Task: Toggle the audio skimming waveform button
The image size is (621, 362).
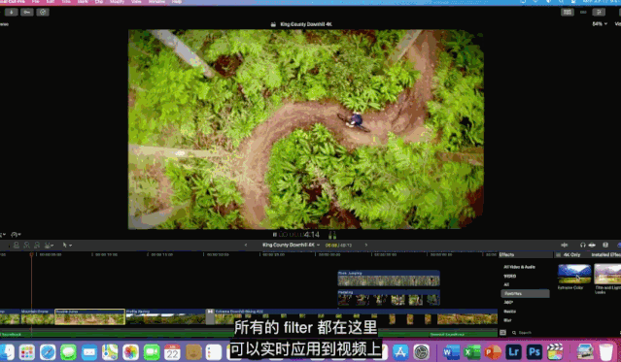Action: click(565, 246)
